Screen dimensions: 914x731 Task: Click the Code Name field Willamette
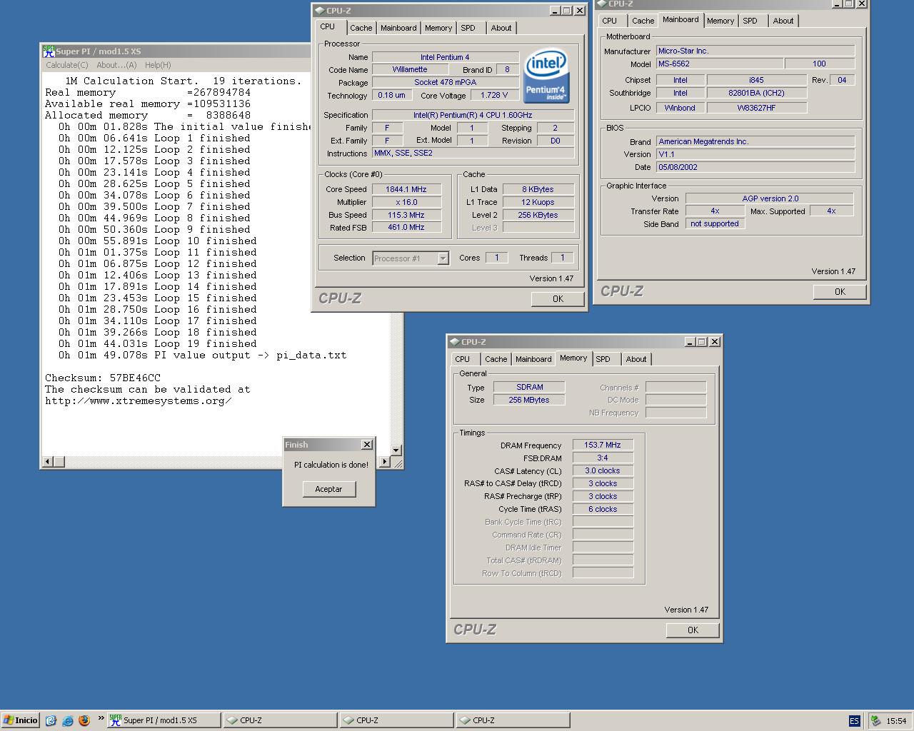(x=410, y=69)
